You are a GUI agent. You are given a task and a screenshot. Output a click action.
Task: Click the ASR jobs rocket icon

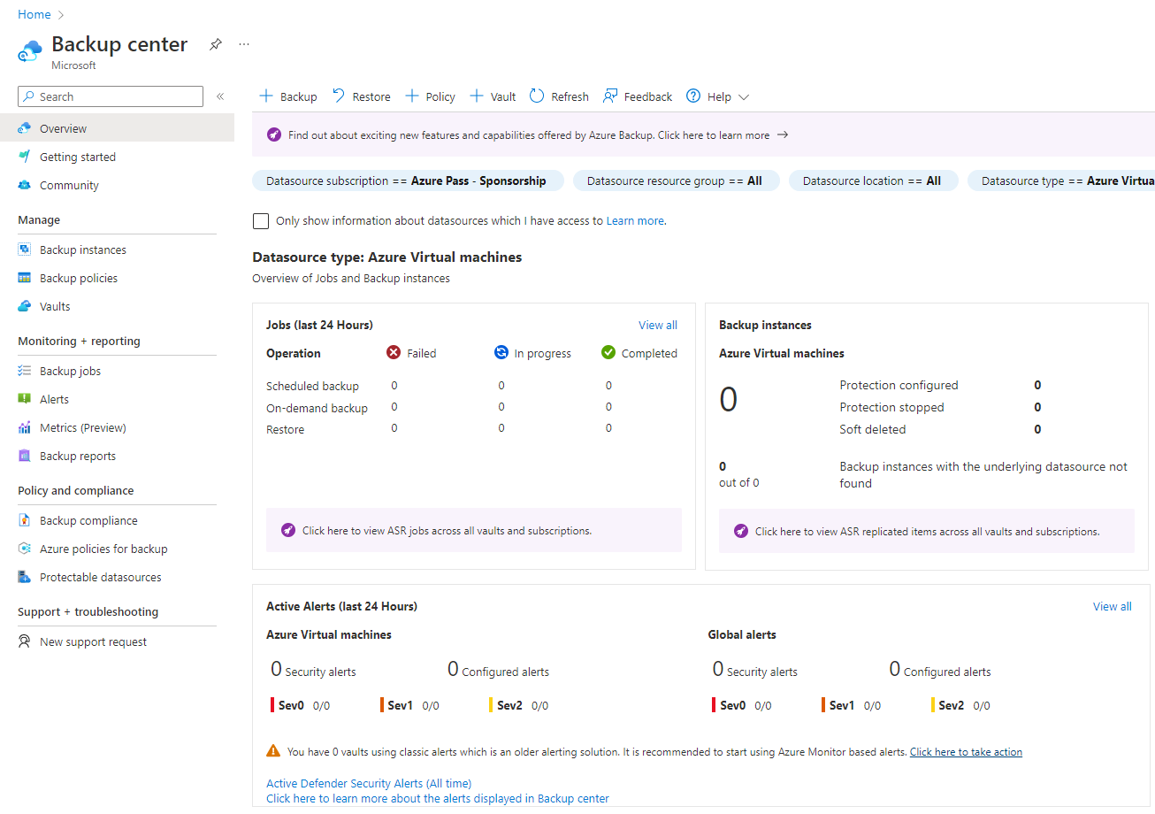[x=287, y=530]
